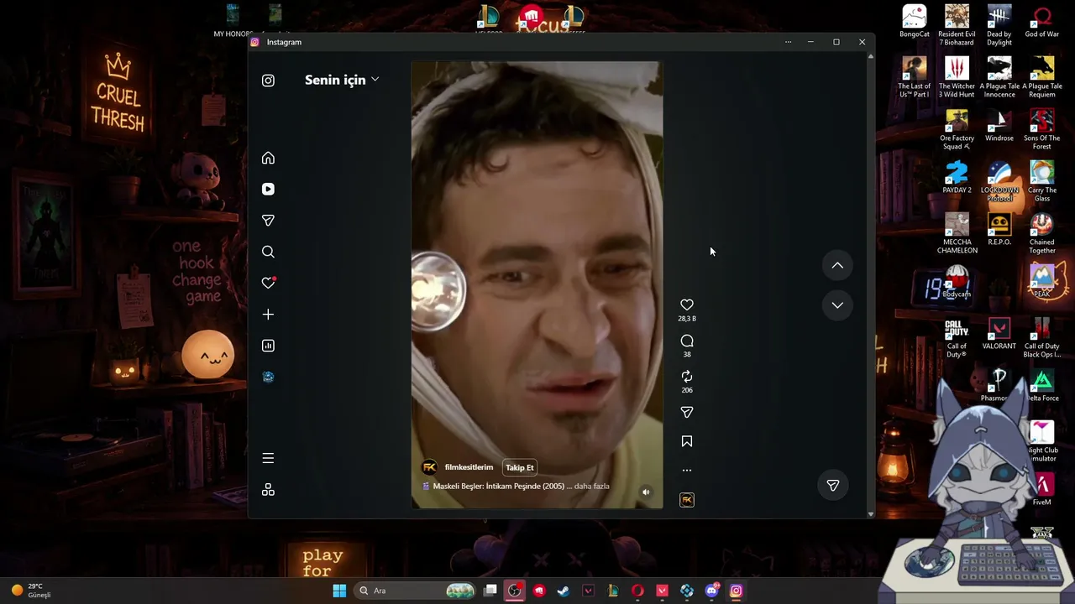This screenshot has width=1075, height=604.
Task: Open the weather widget showing 29°C
Action: (x=32, y=591)
